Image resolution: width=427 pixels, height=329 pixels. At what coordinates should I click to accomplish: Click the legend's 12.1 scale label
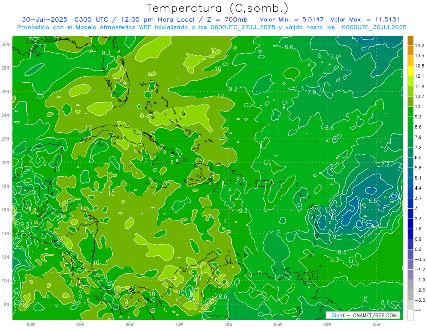coord(419,76)
